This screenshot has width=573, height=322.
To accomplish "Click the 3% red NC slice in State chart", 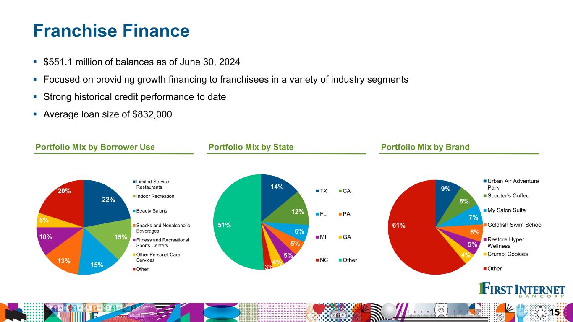I will point(267,262).
